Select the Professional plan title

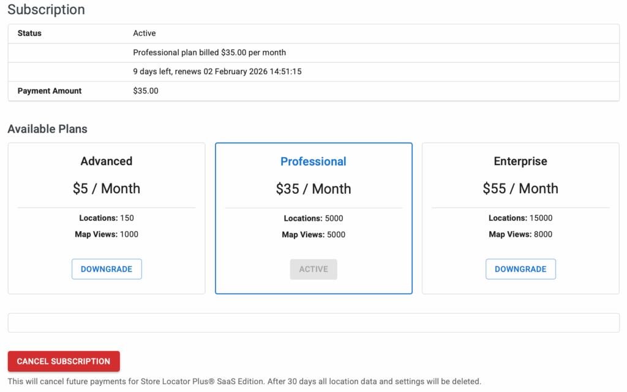click(313, 161)
